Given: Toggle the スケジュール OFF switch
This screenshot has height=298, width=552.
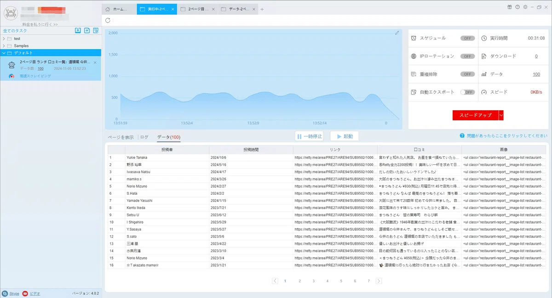Looking at the screenshot, I should click(467, 38).
